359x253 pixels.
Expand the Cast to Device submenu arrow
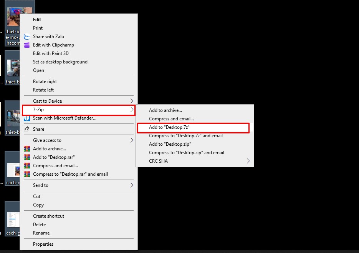[x=132, y=101]
